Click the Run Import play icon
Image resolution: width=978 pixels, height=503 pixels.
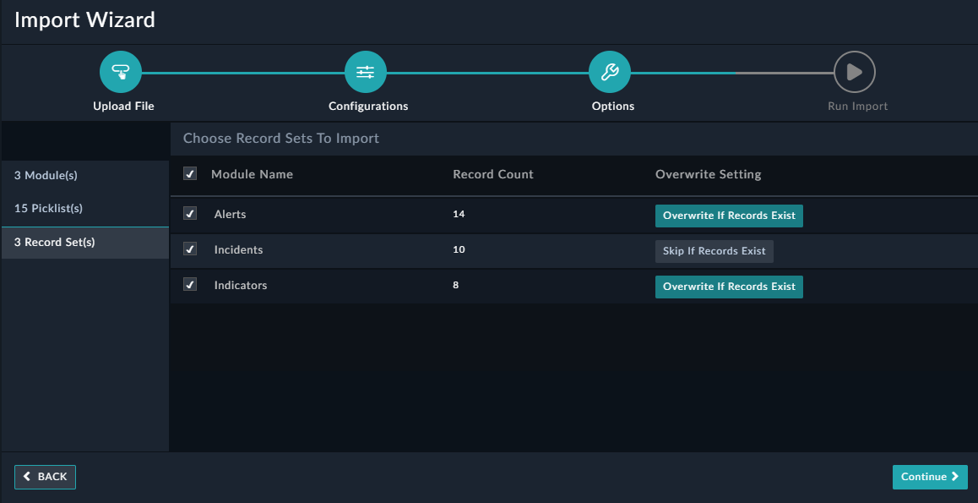coord(855,71)
